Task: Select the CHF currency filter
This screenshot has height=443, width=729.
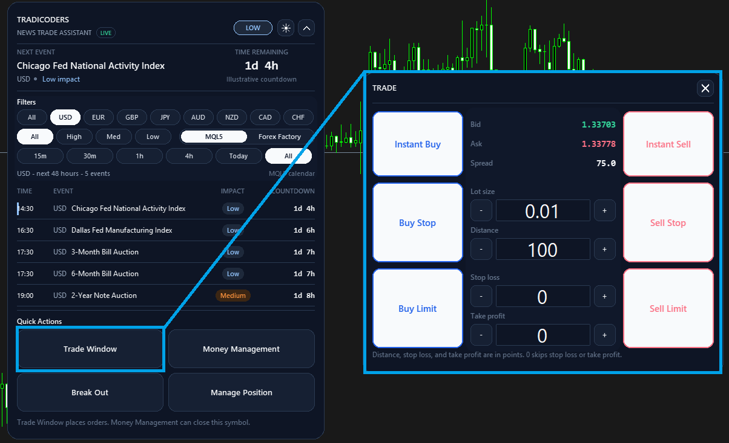Action: [x=299, y=117]
